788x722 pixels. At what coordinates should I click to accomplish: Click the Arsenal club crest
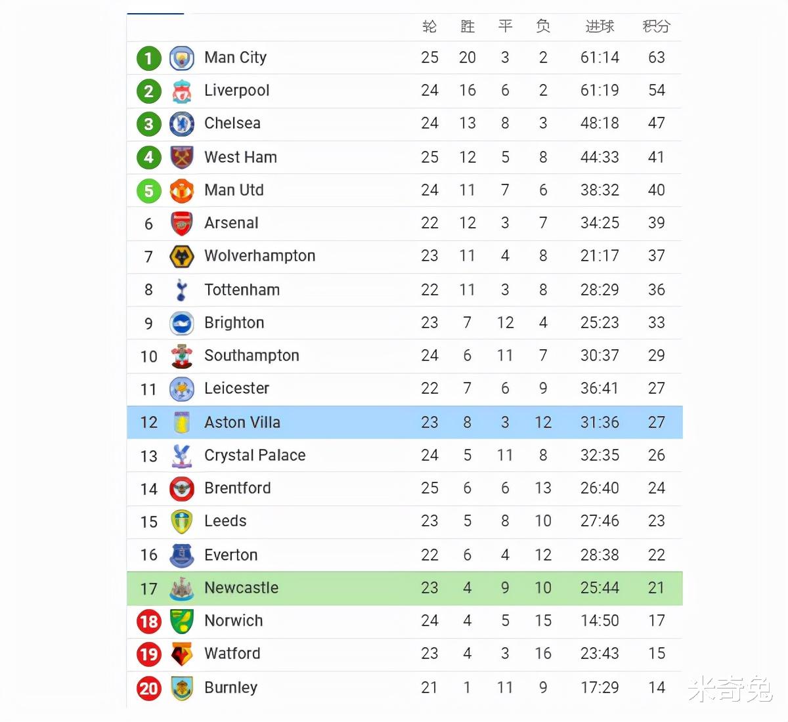[182, 224]
